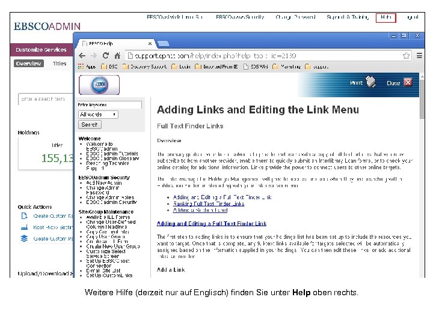The height and width of the screenshot is (324, 433).
Task: Maximize the Chrome help window
Action: pos(404,36)
